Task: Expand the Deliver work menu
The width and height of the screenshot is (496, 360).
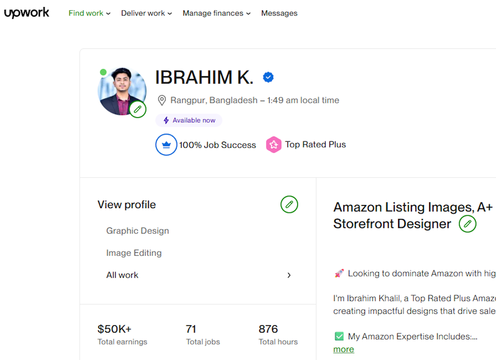Action: coord(146,13)
